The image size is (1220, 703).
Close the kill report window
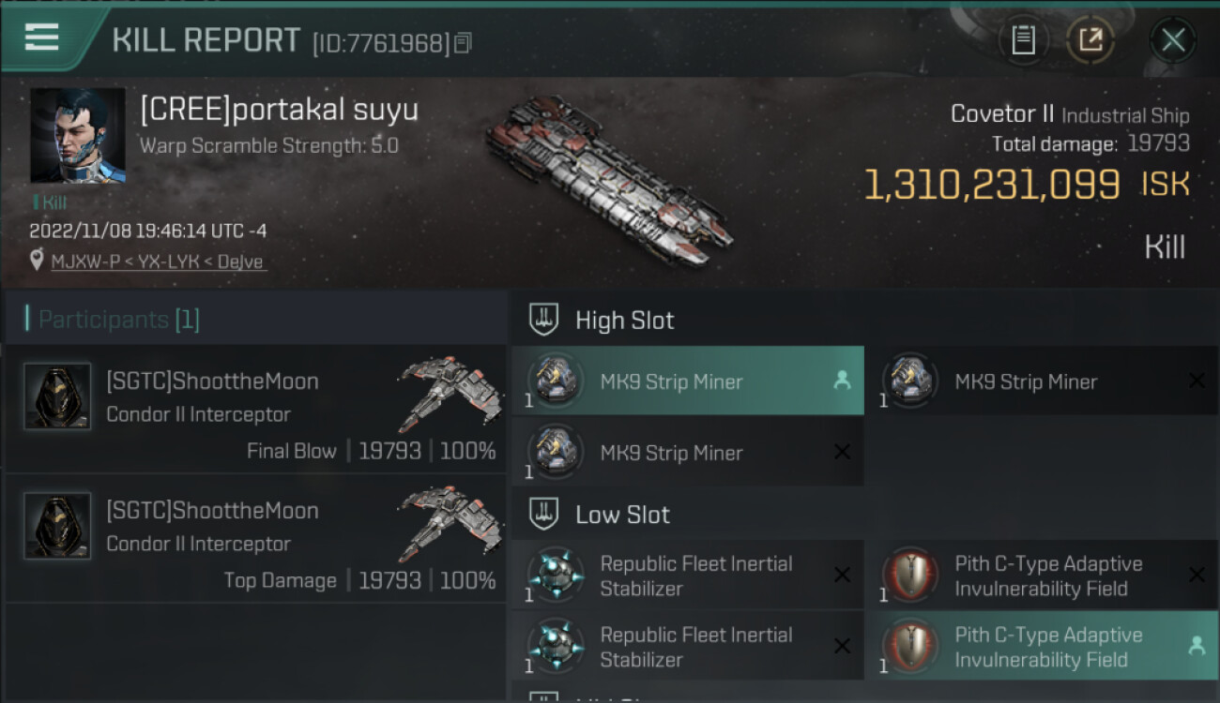click(x=1173, y=40)
